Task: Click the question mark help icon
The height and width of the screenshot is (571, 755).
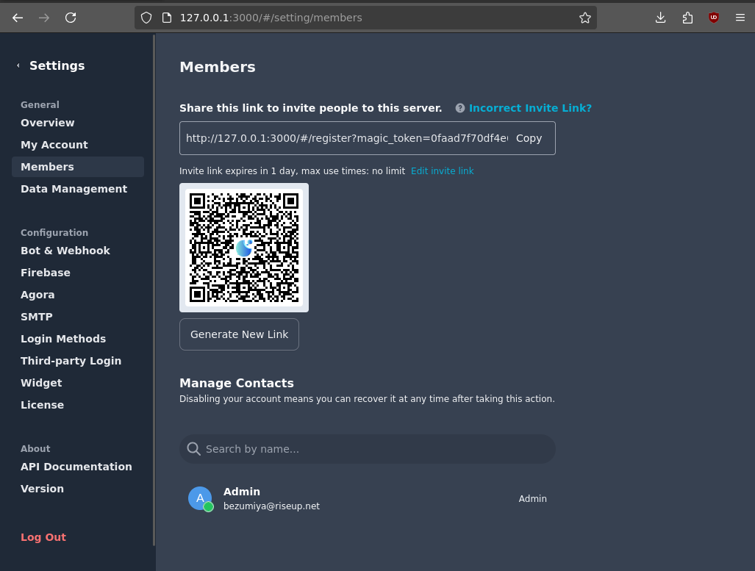Action: point(460,108)
